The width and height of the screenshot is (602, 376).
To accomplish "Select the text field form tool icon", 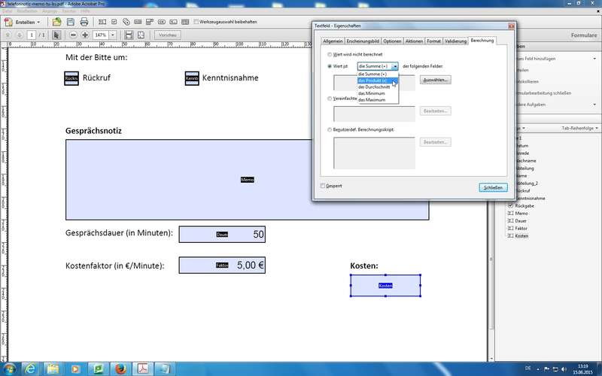I will point(102,22).
